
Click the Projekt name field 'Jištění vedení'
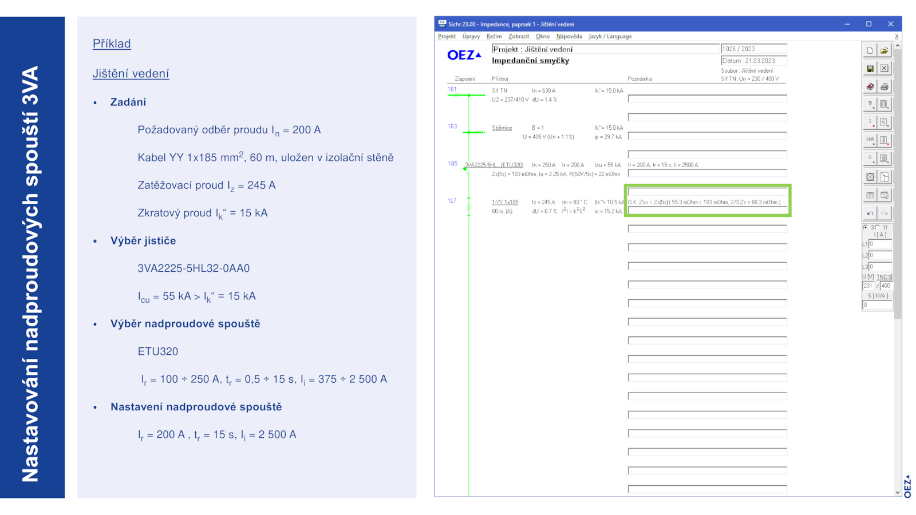click(x=605, y=49)
